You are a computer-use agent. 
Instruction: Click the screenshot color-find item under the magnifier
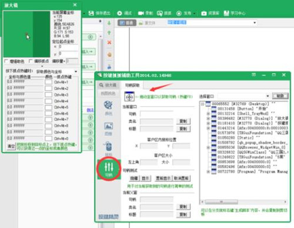[x=108, y=93]
